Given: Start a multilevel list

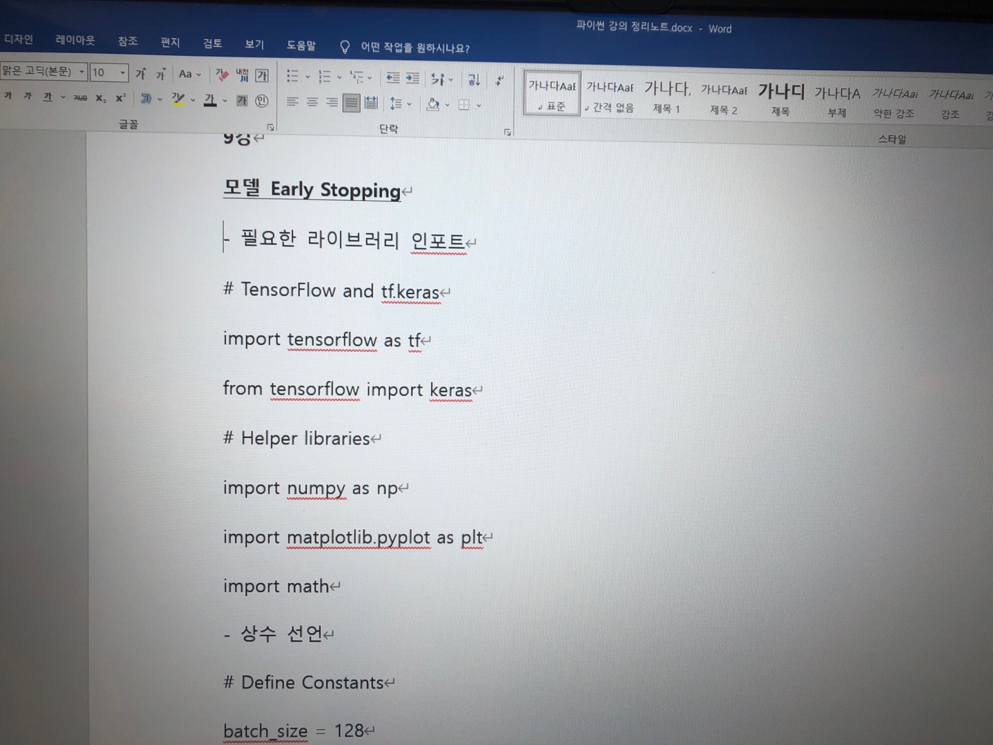Looking at the screenshot, I should 357,77.
